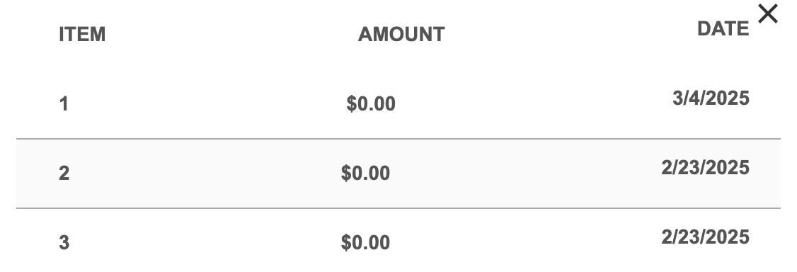
Task: Click the 2/23/2025 date in row 2
Action: tap(705, 167)
